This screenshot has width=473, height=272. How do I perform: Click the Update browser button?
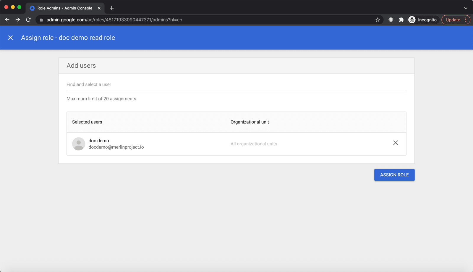[x=453, y=20]
